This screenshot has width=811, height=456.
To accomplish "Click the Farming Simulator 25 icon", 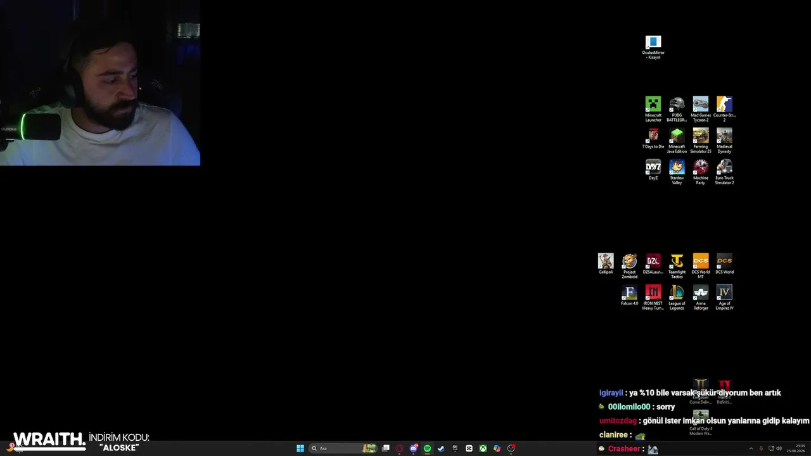I will [701, 141].
